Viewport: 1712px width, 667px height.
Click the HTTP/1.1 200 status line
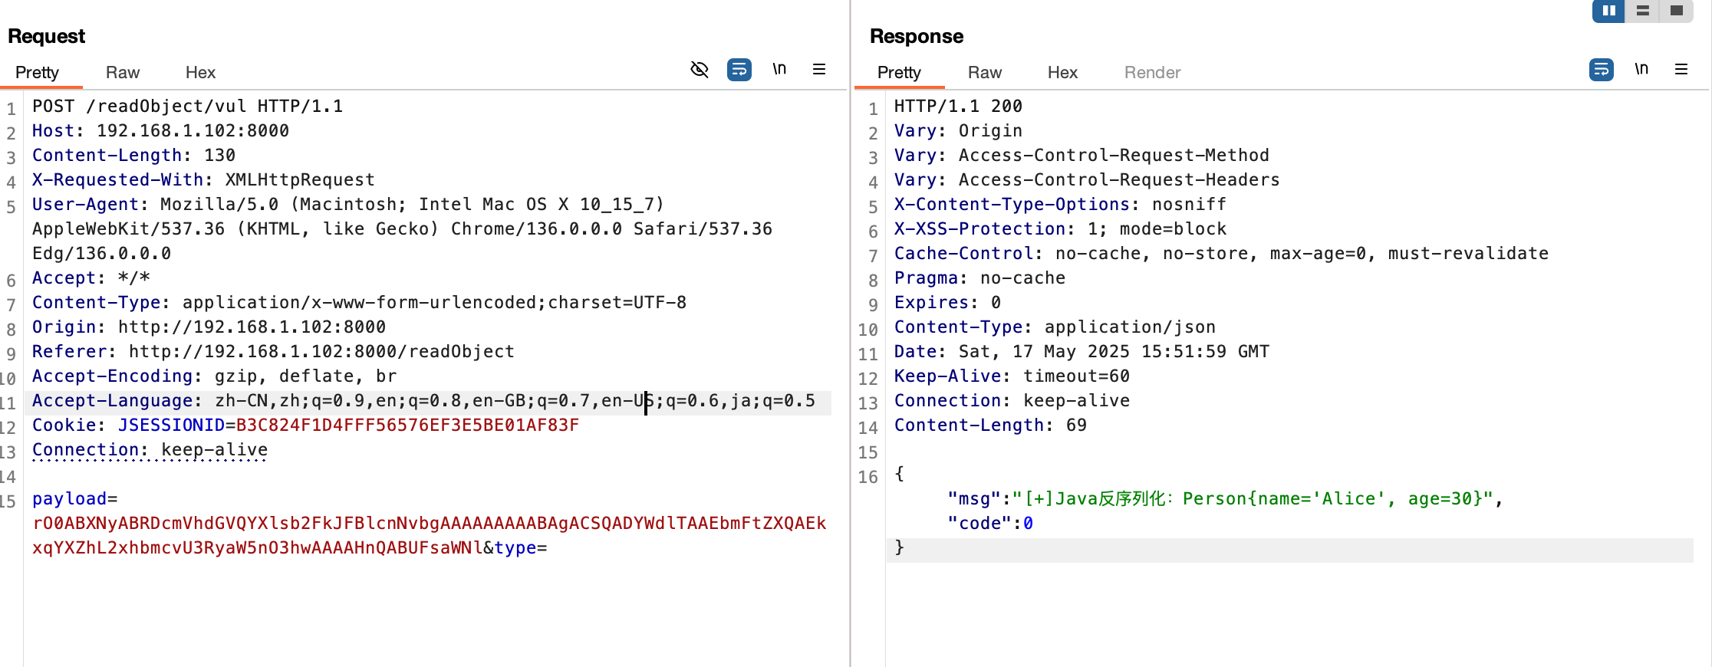[x=958, y=106]
